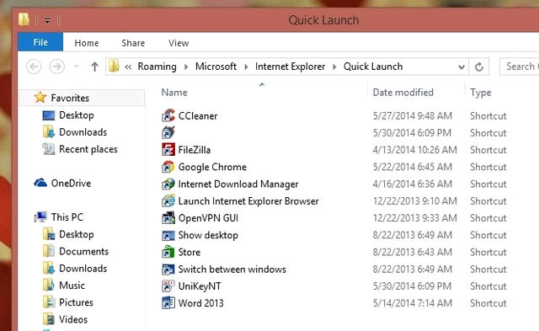Go up one folder level

pyautogui.click(x=94, y=67)
